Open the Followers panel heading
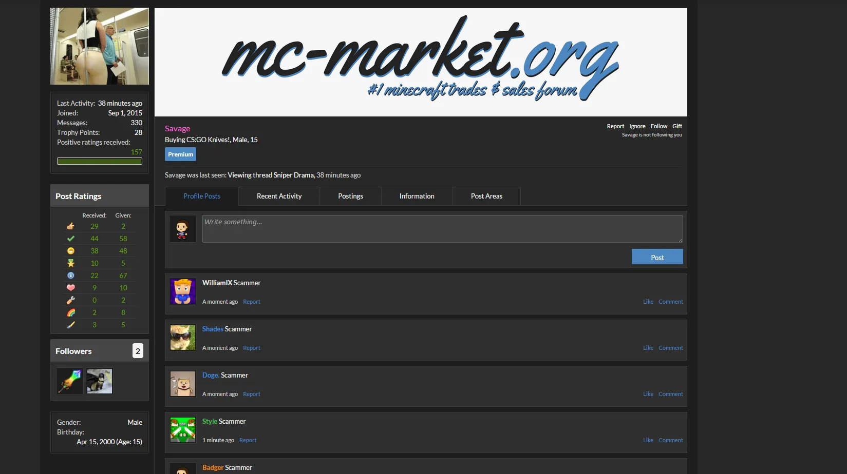The height and width of the screenshot is (474, 847). pos(73,351)
